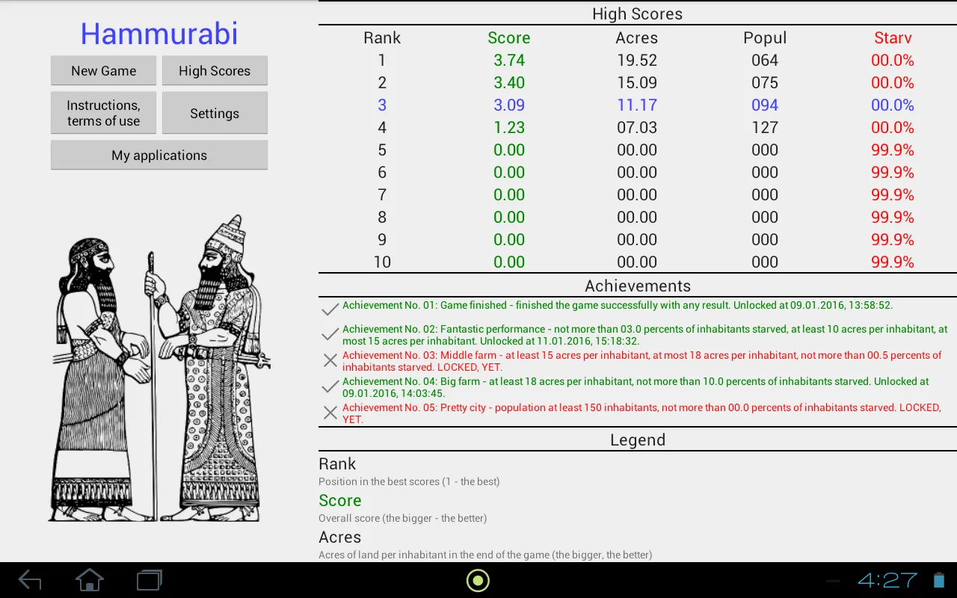Image resolution: width=957 pixels, height=598 pixels.
Task: Click population value 127
Action: 765,128
